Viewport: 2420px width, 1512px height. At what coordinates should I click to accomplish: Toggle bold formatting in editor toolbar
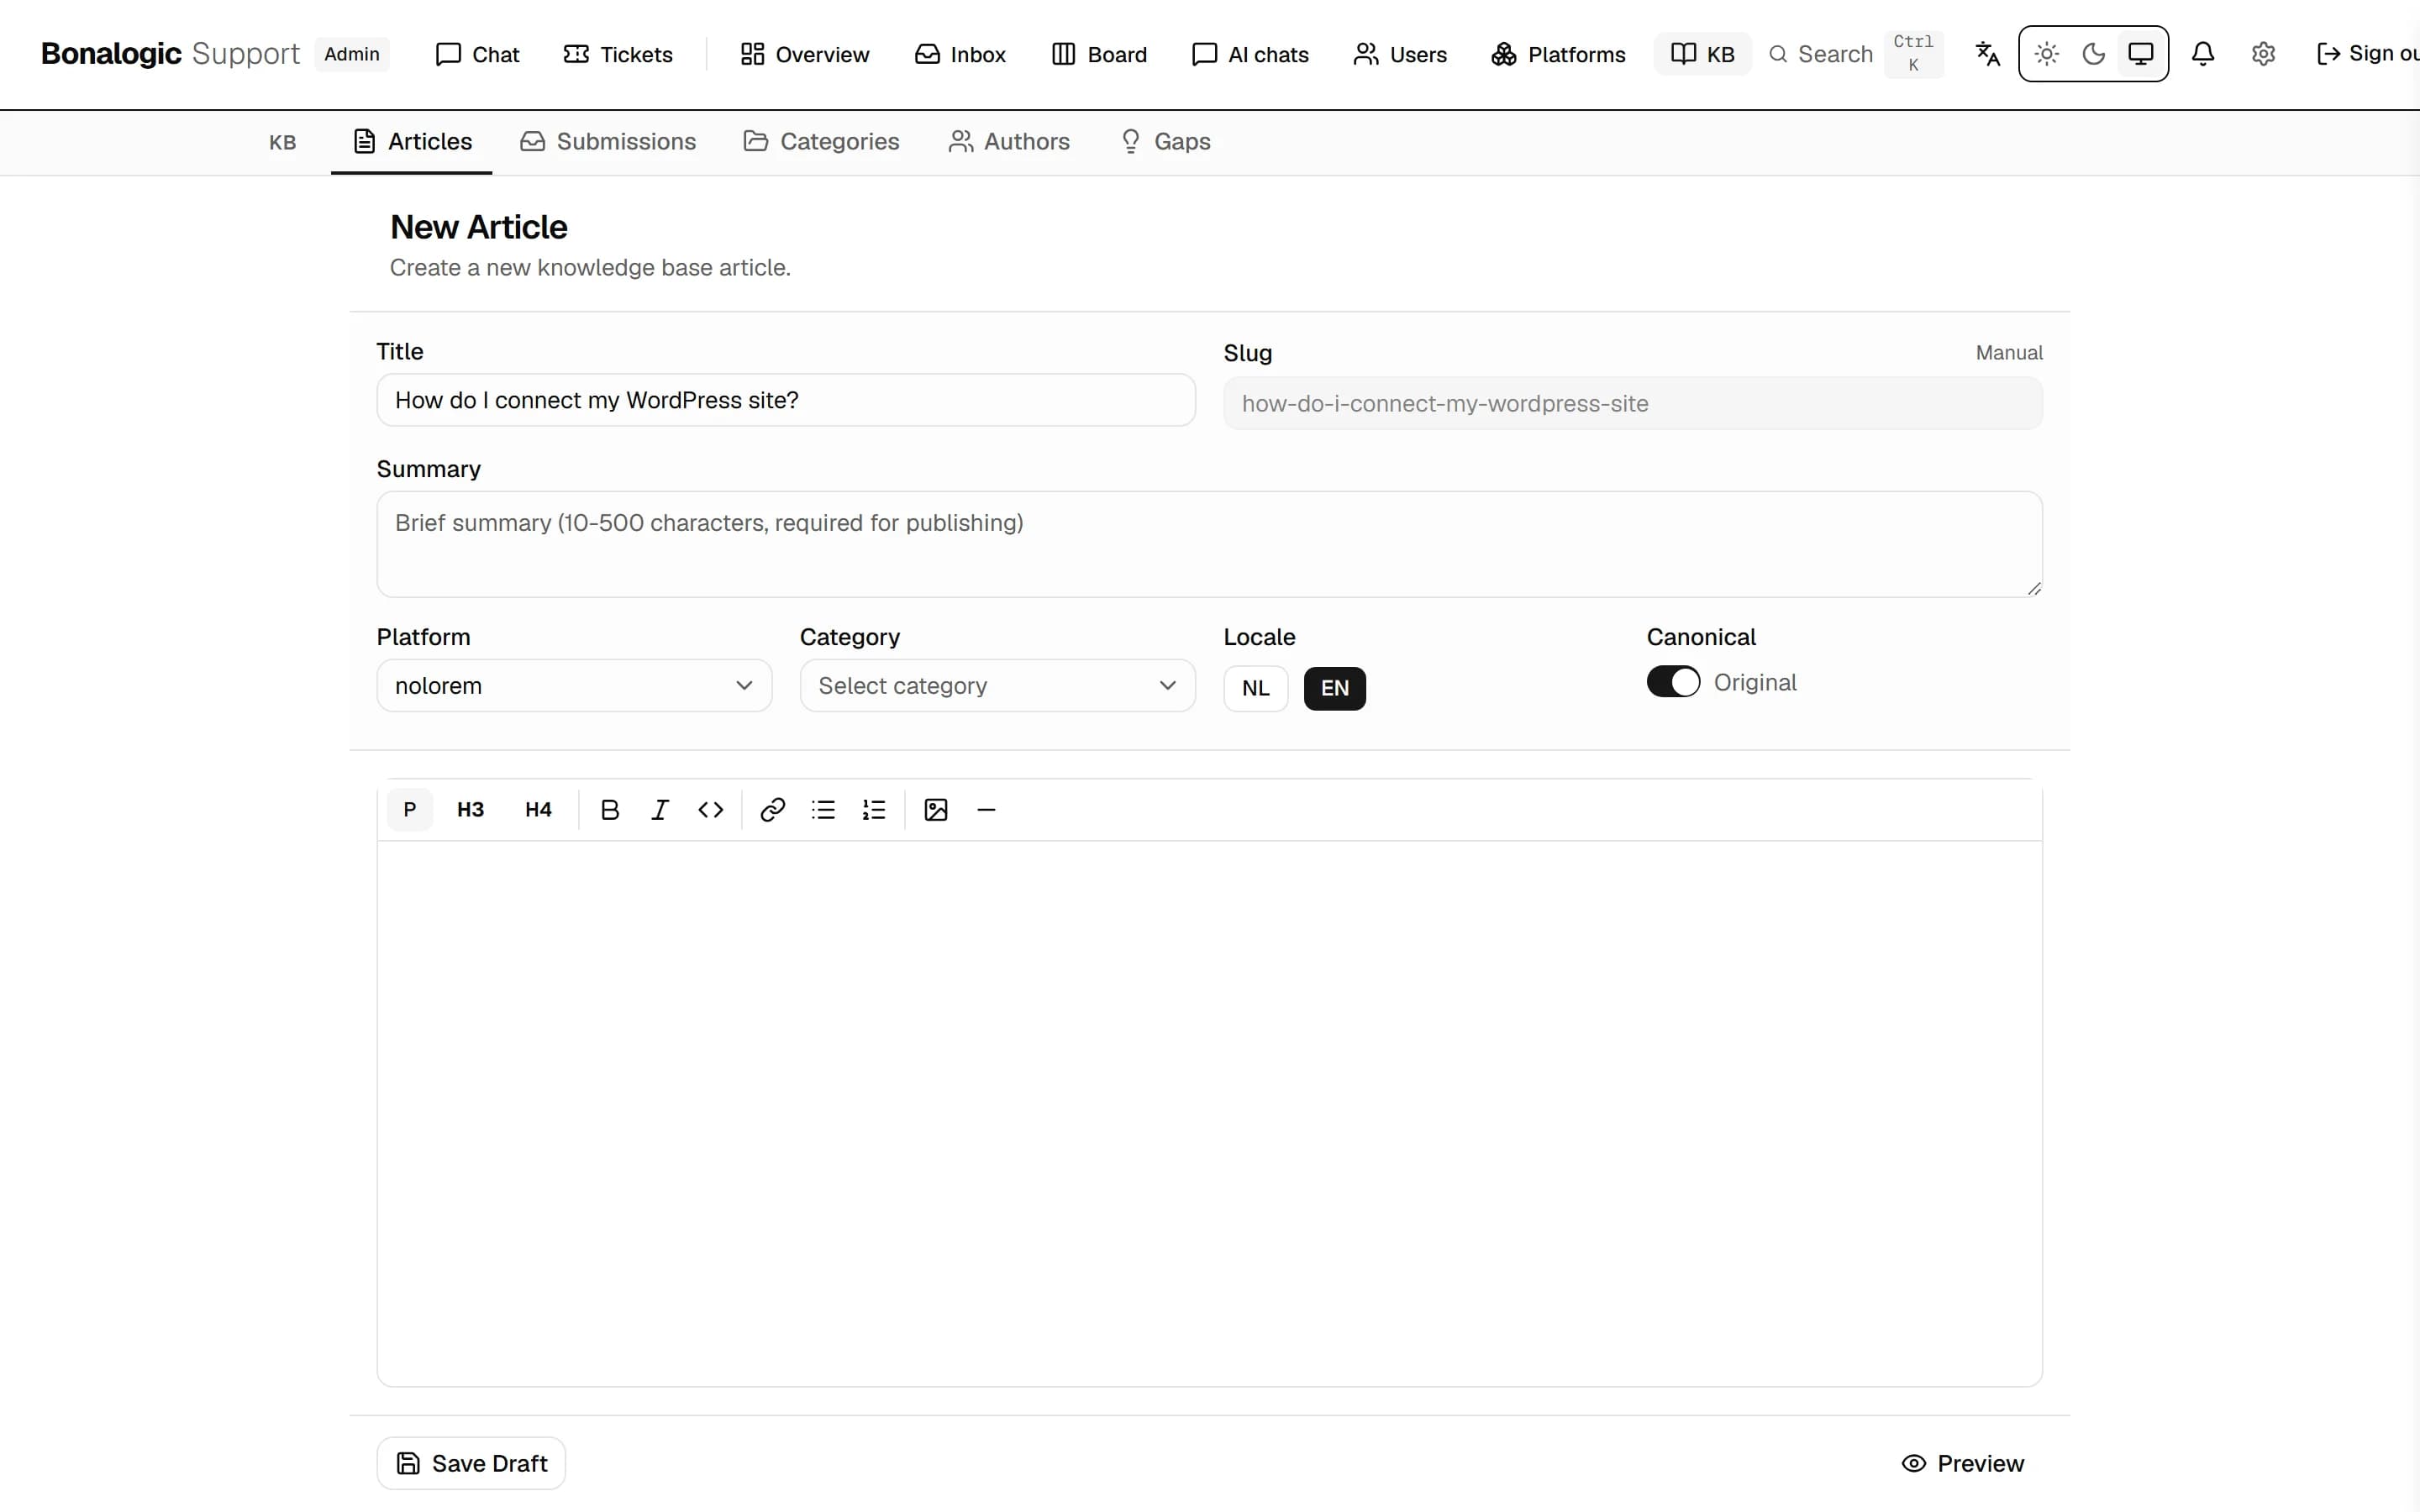(x=609, y=809)
